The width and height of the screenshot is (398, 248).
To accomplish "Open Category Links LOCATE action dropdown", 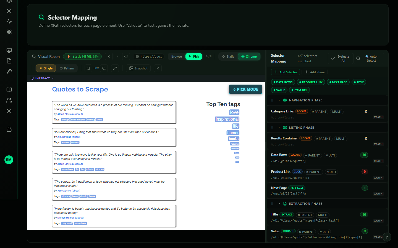I will click(x=302, y=111).
